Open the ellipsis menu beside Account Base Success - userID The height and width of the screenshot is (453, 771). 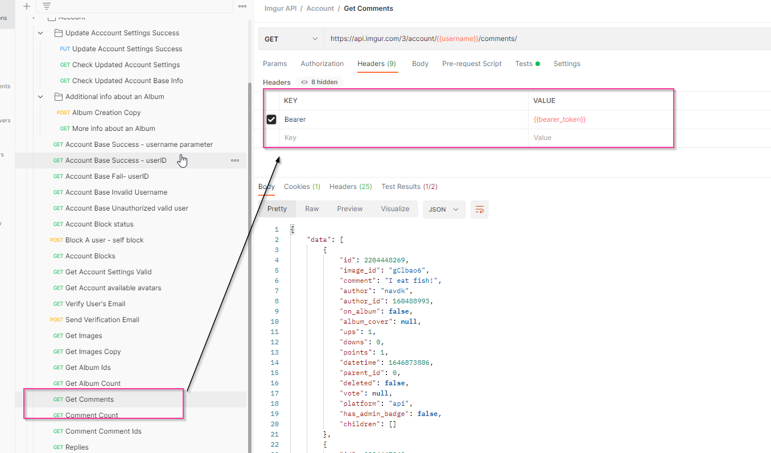click(235, 160)
